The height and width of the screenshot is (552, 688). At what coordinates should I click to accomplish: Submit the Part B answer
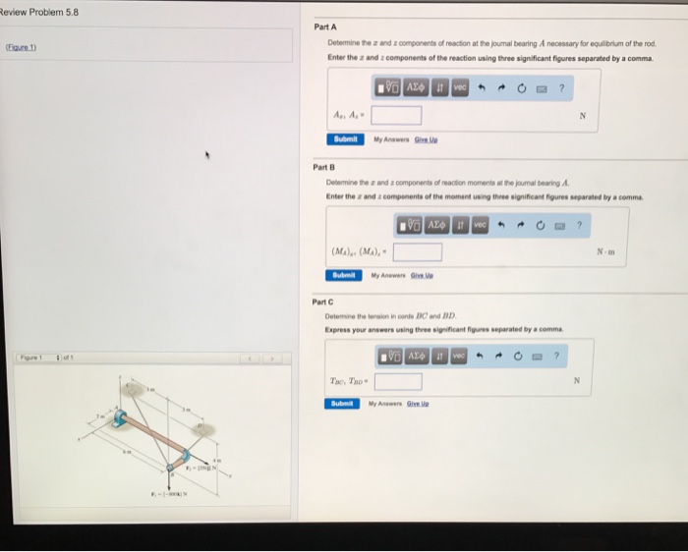344,275
